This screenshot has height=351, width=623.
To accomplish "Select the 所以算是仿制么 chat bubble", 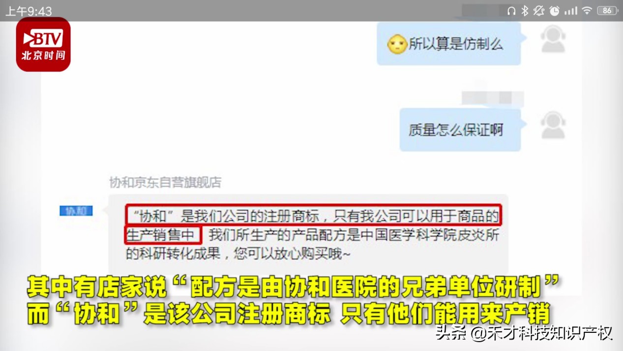I will tap(449, 44).
